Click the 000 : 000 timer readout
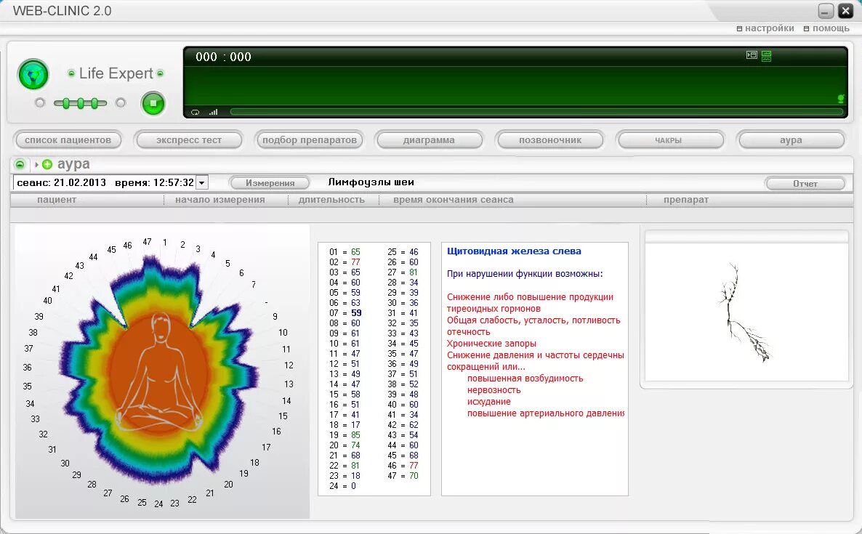The height and width of the screenshot is (534, 862). (x=223, y=57)
